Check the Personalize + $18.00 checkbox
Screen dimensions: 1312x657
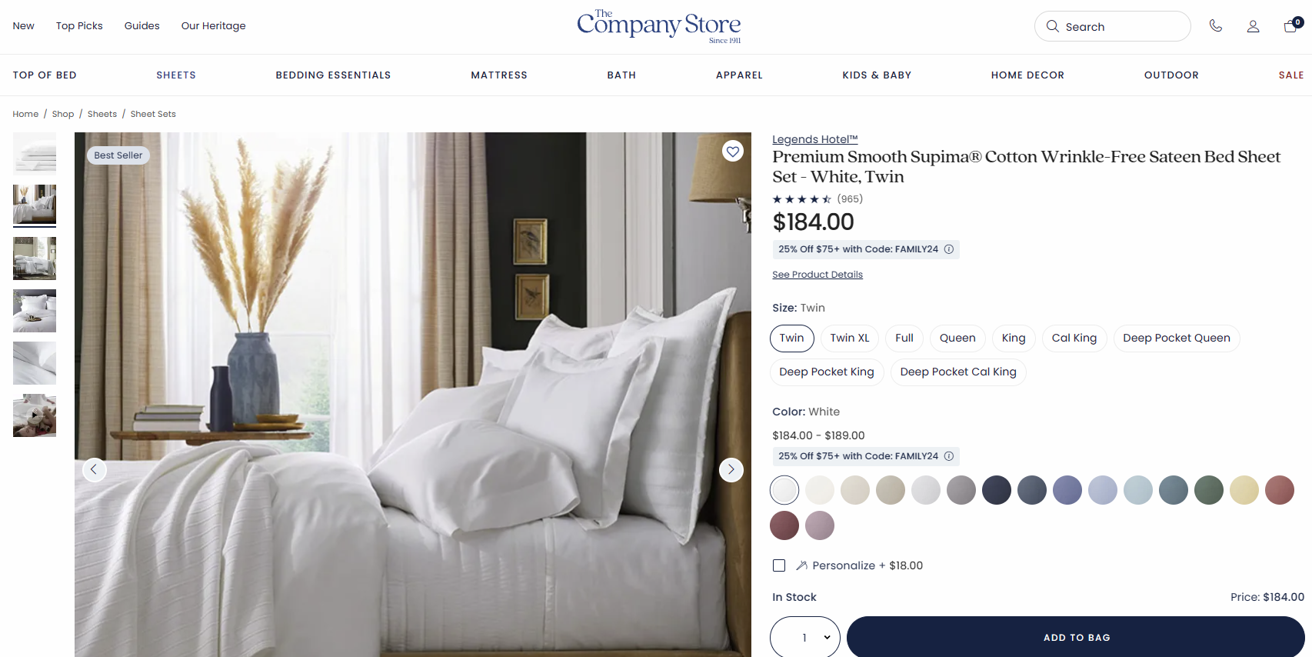[779, 565]
